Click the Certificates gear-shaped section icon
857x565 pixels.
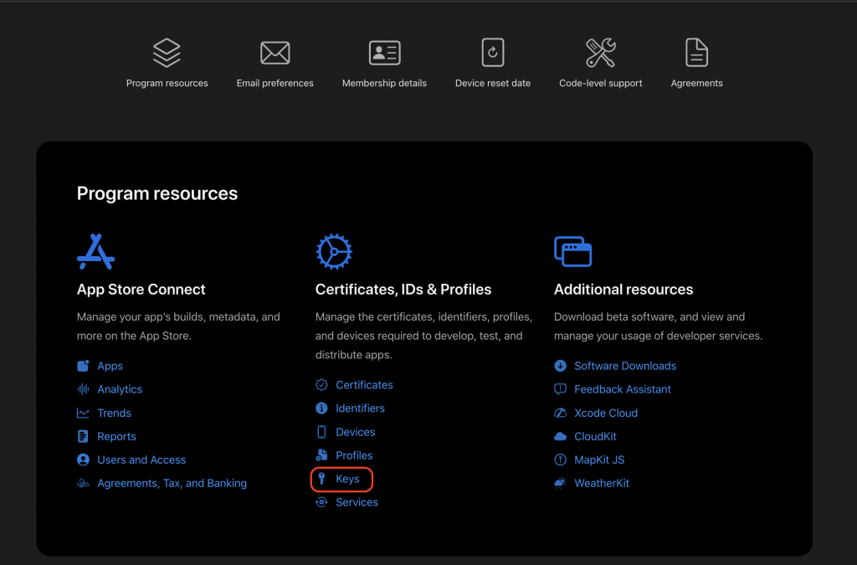tap(334, 252)
